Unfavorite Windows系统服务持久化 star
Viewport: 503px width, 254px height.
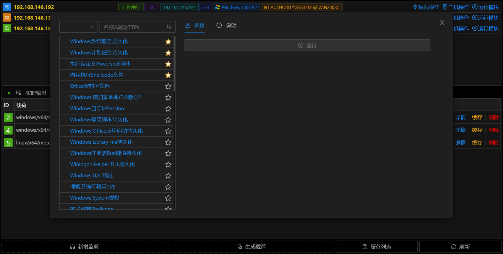click(x=168, y=42)
